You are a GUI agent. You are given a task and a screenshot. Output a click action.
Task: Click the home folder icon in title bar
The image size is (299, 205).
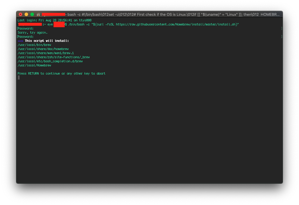coord(38,15)
